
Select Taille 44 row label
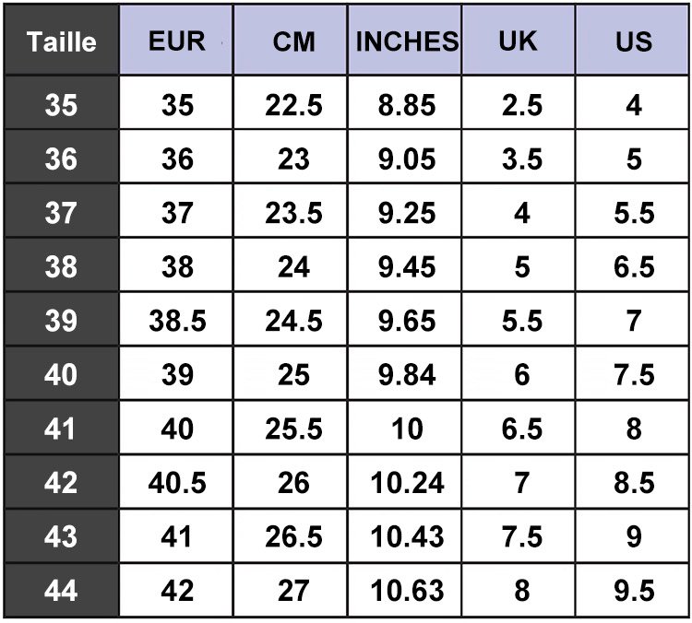pyautogui.click(x=61, y=590)
